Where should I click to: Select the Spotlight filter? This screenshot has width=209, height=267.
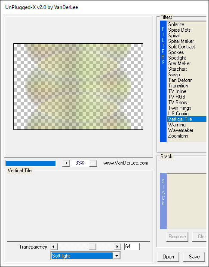pos(177,58)
